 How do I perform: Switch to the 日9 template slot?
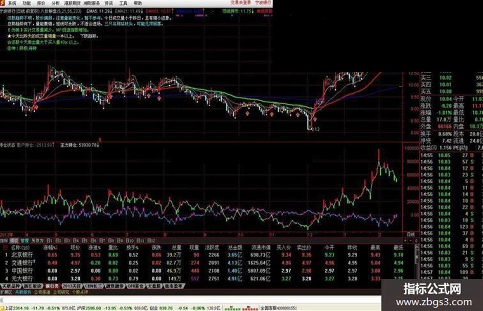[x=120, y=241]
